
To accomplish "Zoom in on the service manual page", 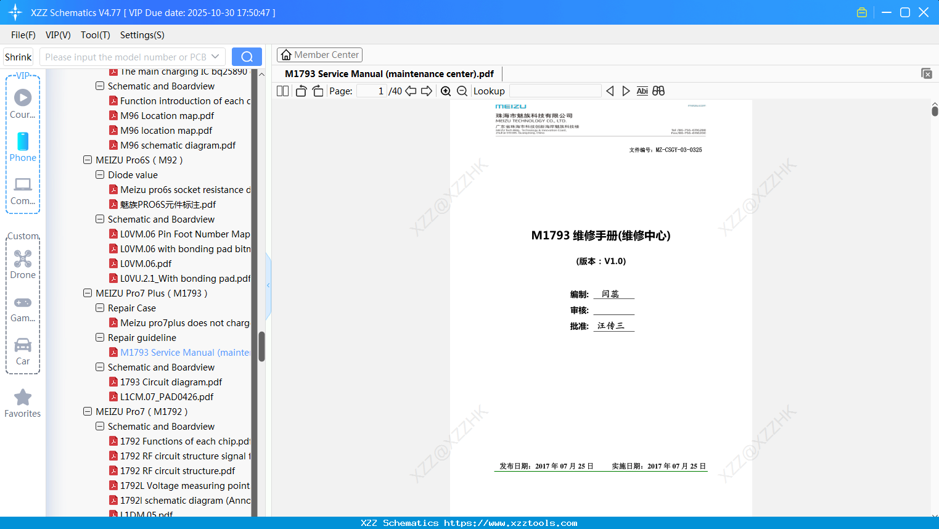I will click(445, 91).
